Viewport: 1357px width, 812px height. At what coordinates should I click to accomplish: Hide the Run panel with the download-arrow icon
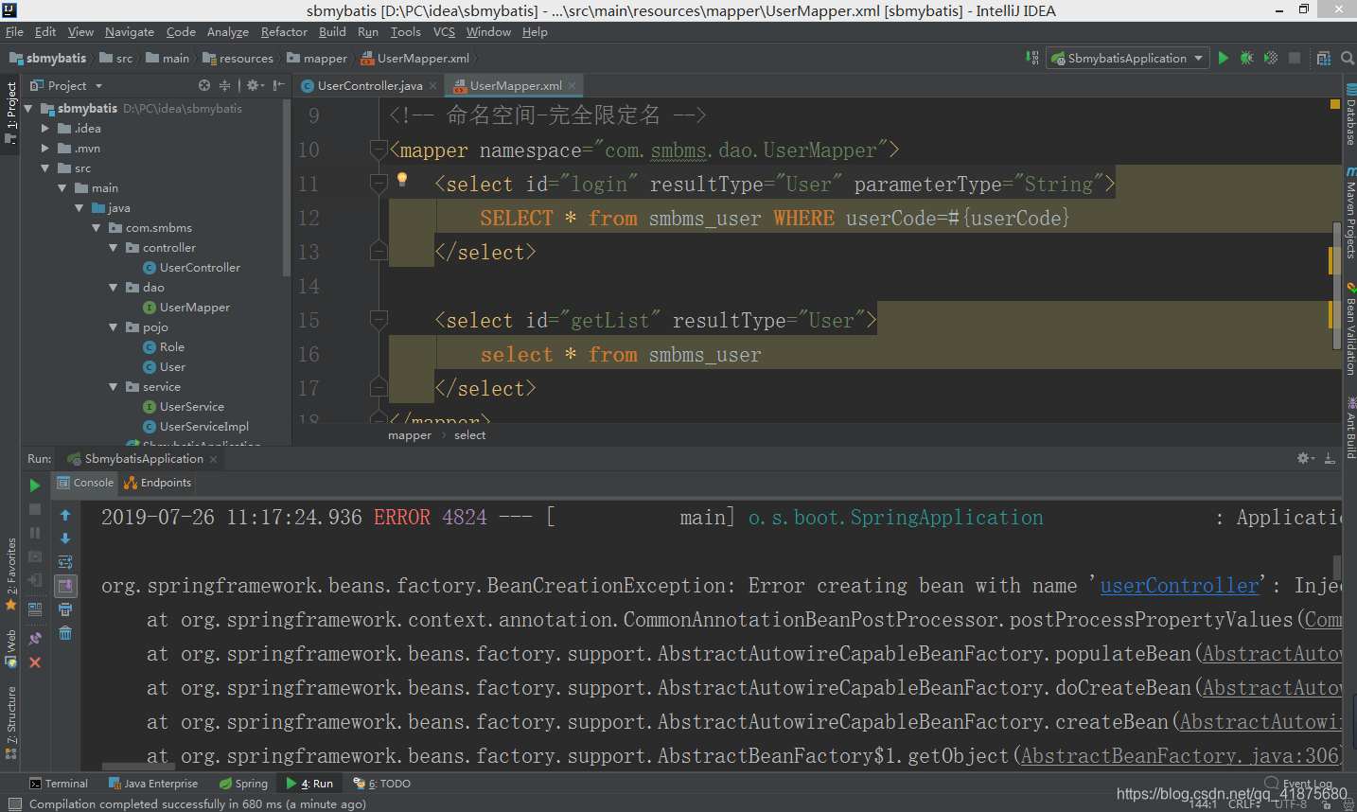1330,458
